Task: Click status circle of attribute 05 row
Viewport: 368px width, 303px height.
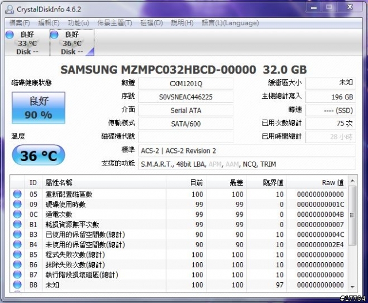Action: point(17,194)
